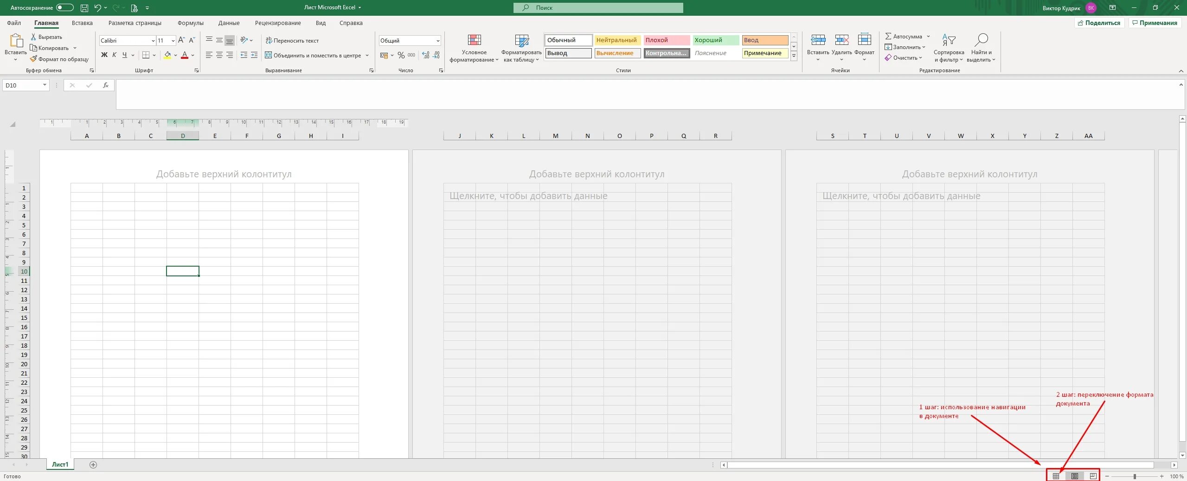Viewport: 1187px width, 481px height.
Task: Open the text orientation options
Action: (246, 40)
